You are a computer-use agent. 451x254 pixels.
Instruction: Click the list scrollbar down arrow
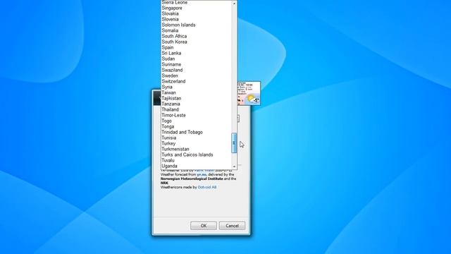234,167
